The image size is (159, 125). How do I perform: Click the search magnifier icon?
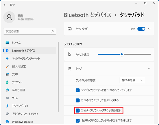(52, 31)
